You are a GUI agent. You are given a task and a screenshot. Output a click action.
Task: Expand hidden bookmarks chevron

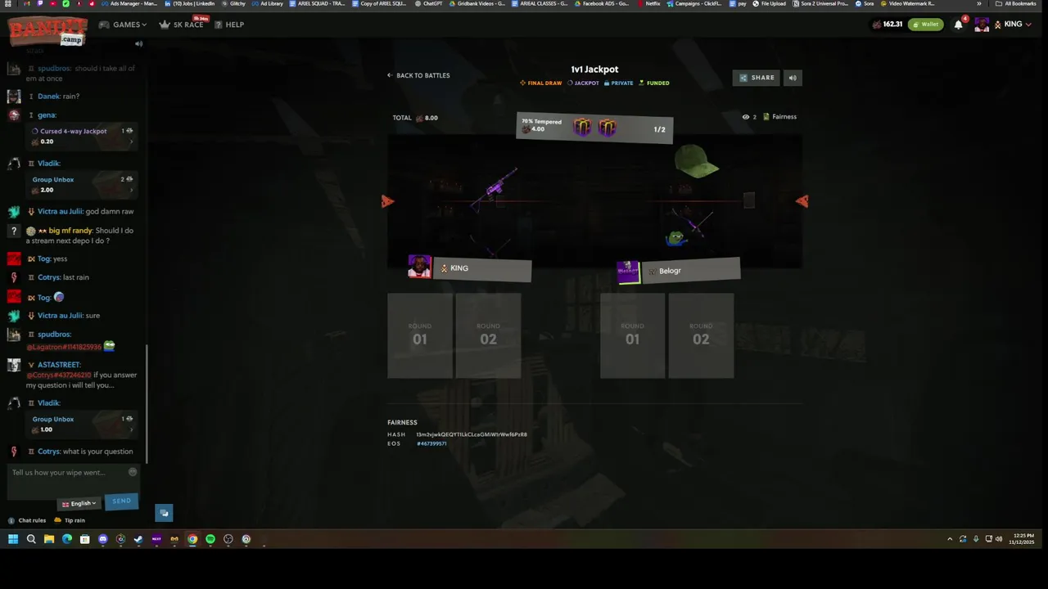click(x=978, y=3)
